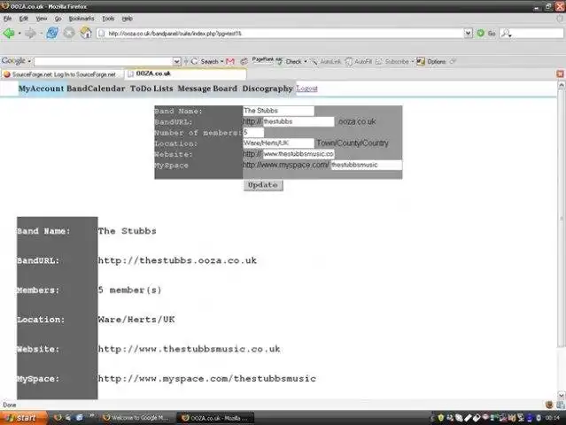Close the current tab with red X

click(x=560, y=74)
